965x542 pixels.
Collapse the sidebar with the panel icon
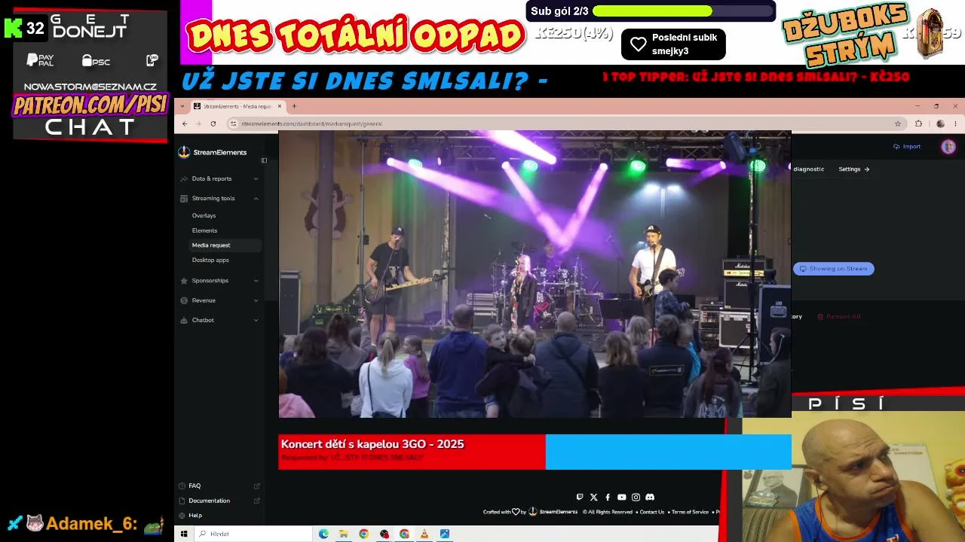pyautogui.click(x=264, y=160)
